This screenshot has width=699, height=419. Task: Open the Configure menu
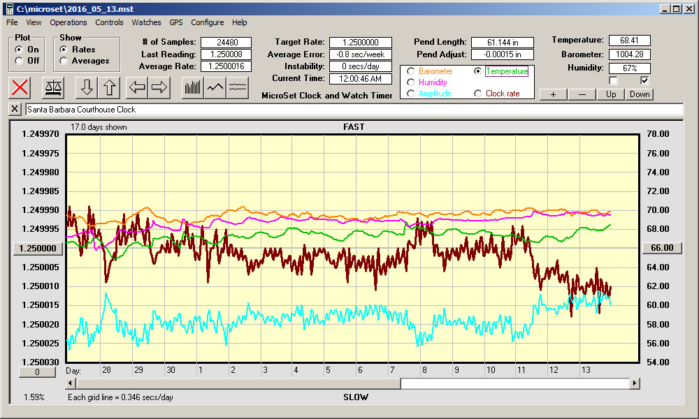point(208,22)
